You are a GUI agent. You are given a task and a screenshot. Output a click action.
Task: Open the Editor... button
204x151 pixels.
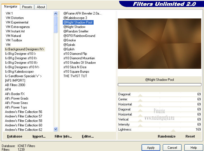(88, 136)
